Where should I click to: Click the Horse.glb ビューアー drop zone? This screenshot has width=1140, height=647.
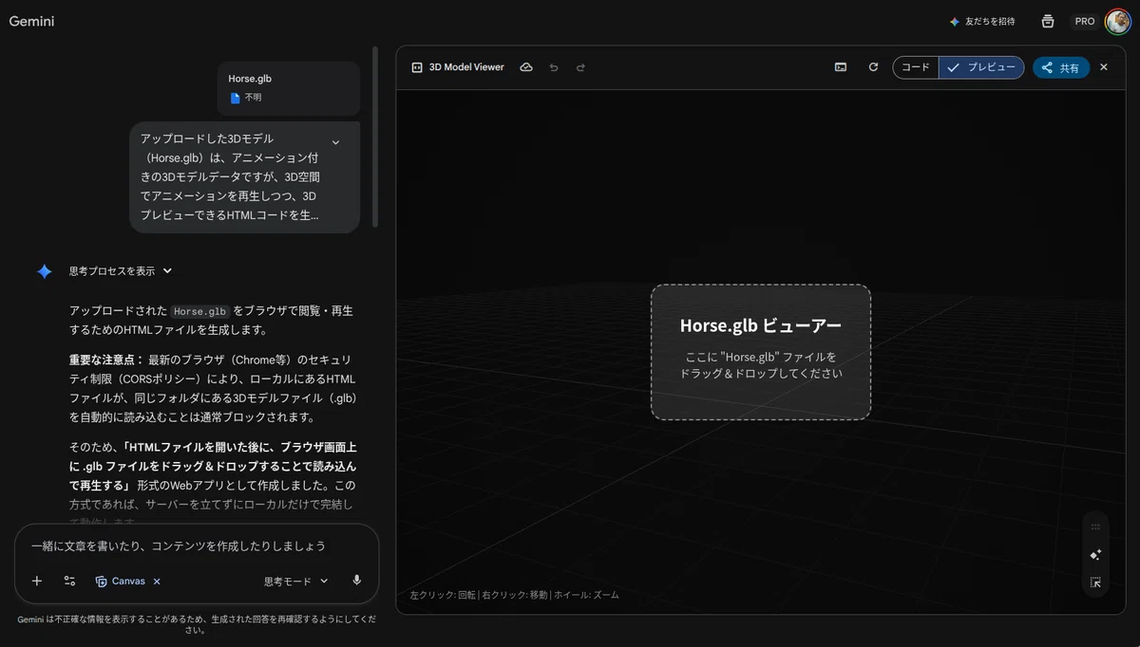pos(761,352)
